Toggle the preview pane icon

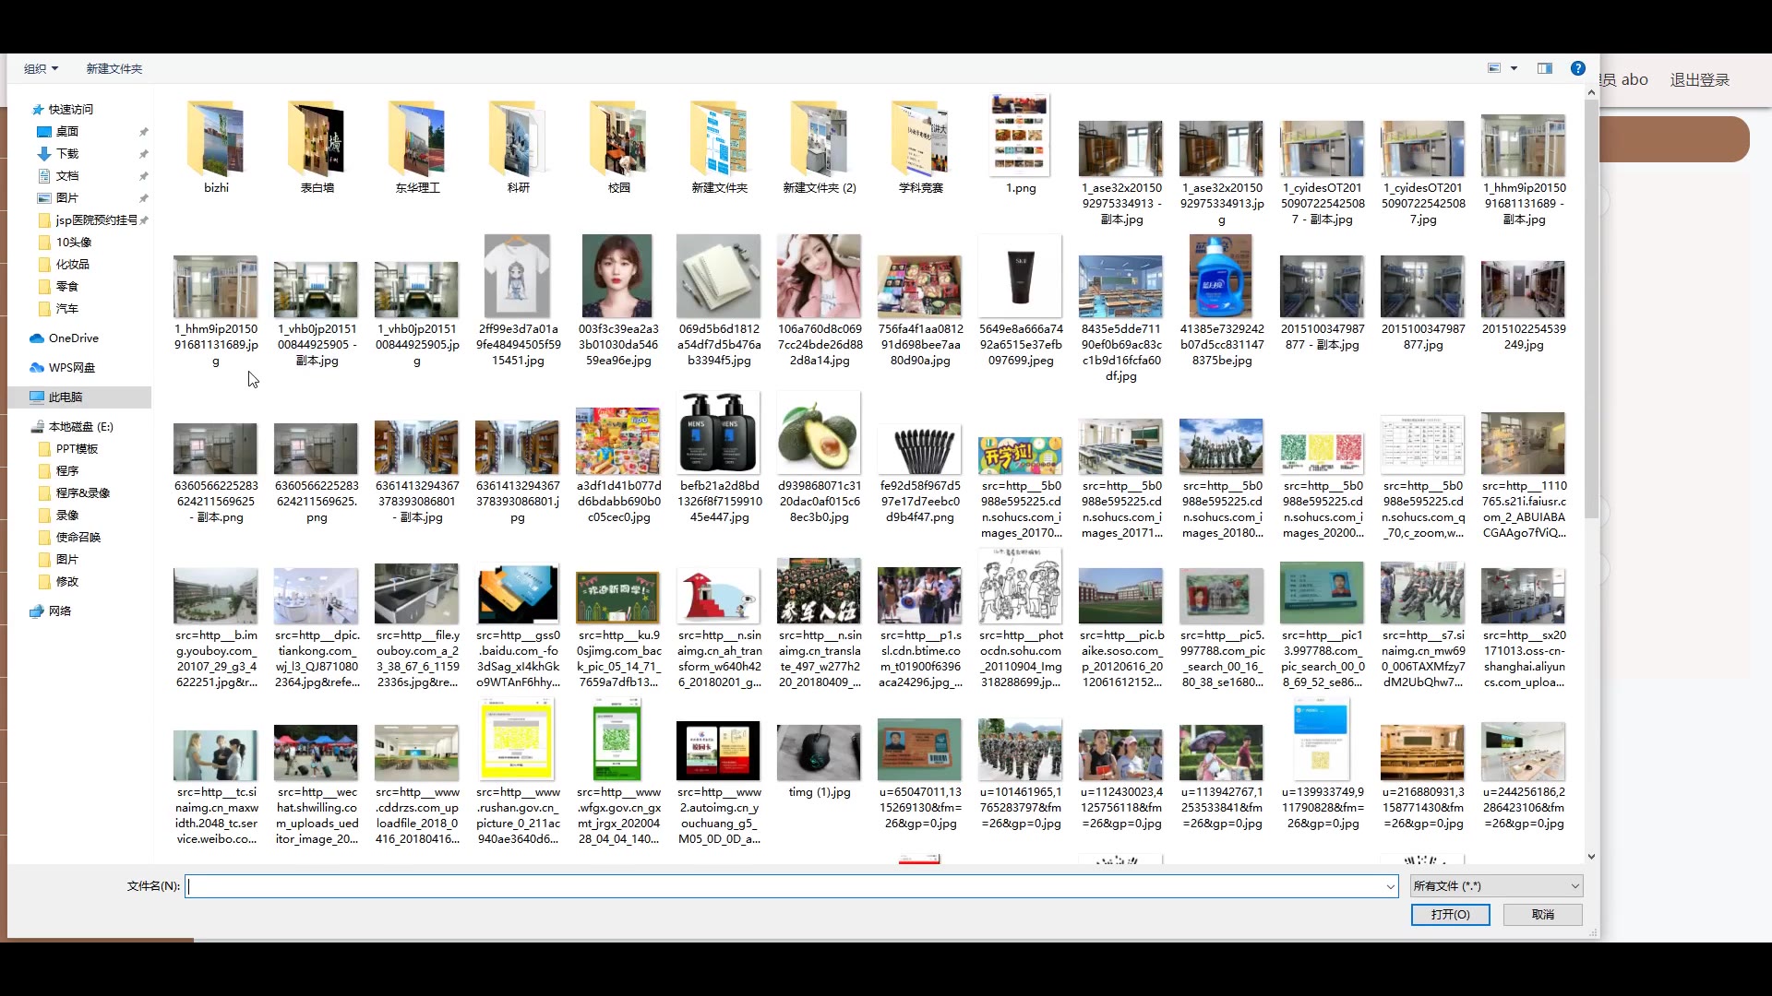[1545, 68]
